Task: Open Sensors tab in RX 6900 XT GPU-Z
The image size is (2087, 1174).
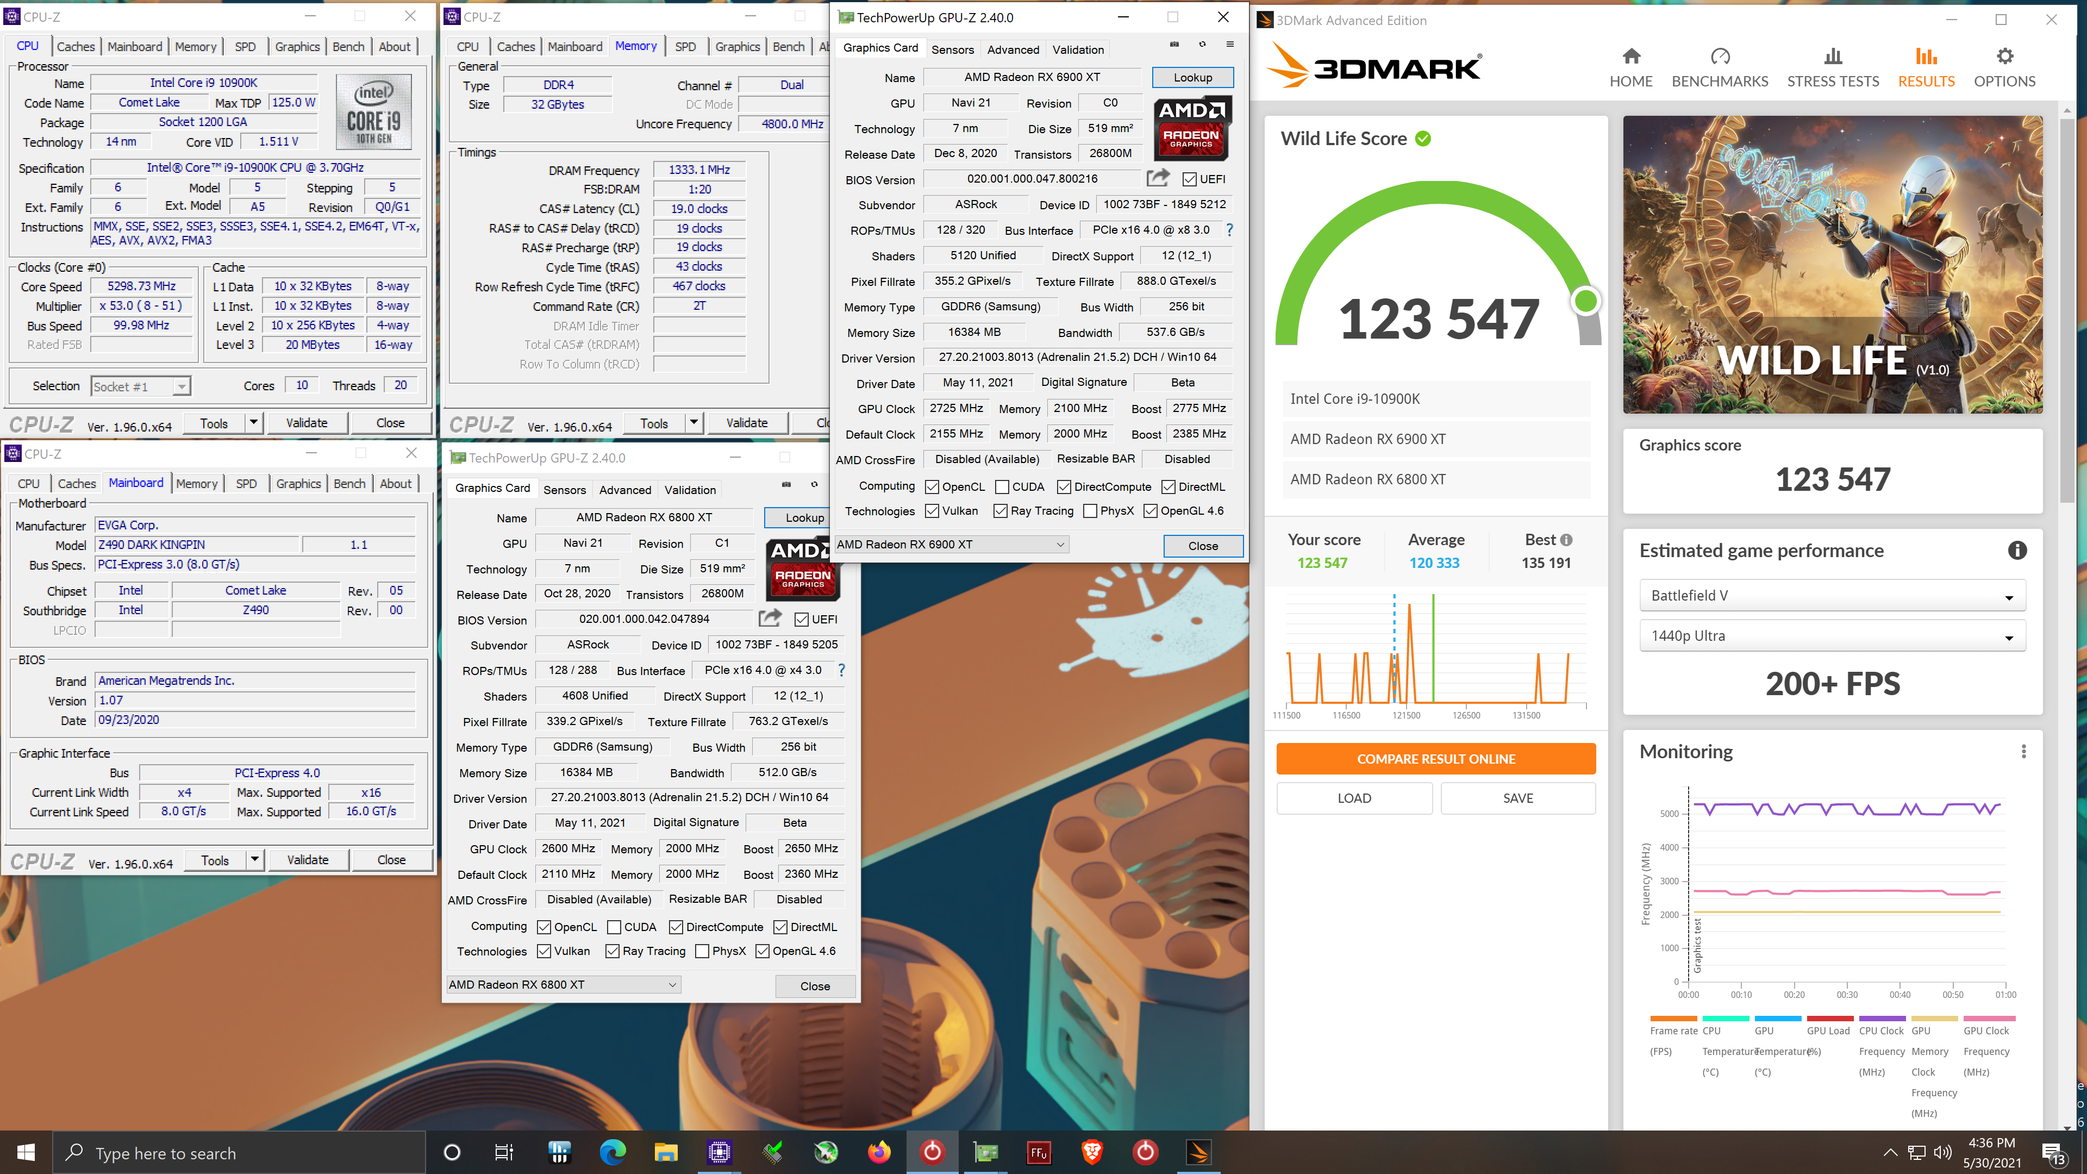Action: pyautogui.click(x=952, y=49)
